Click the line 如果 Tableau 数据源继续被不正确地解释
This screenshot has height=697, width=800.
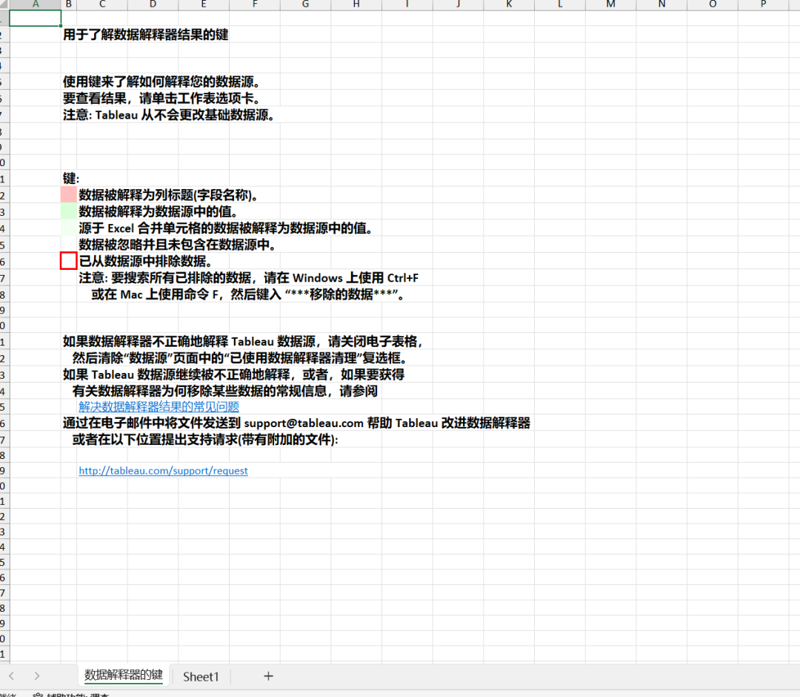click(x=233, y=374)
